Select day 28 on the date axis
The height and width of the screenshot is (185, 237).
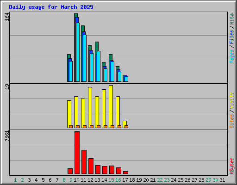(x=201, y=180)
